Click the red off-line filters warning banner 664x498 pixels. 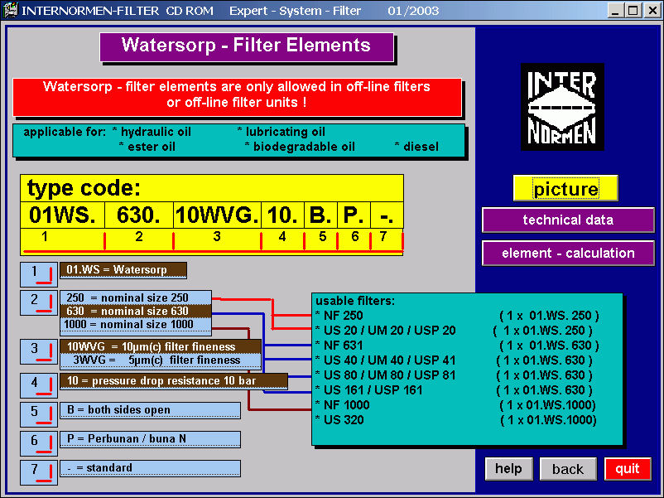[x=237, y=97]
